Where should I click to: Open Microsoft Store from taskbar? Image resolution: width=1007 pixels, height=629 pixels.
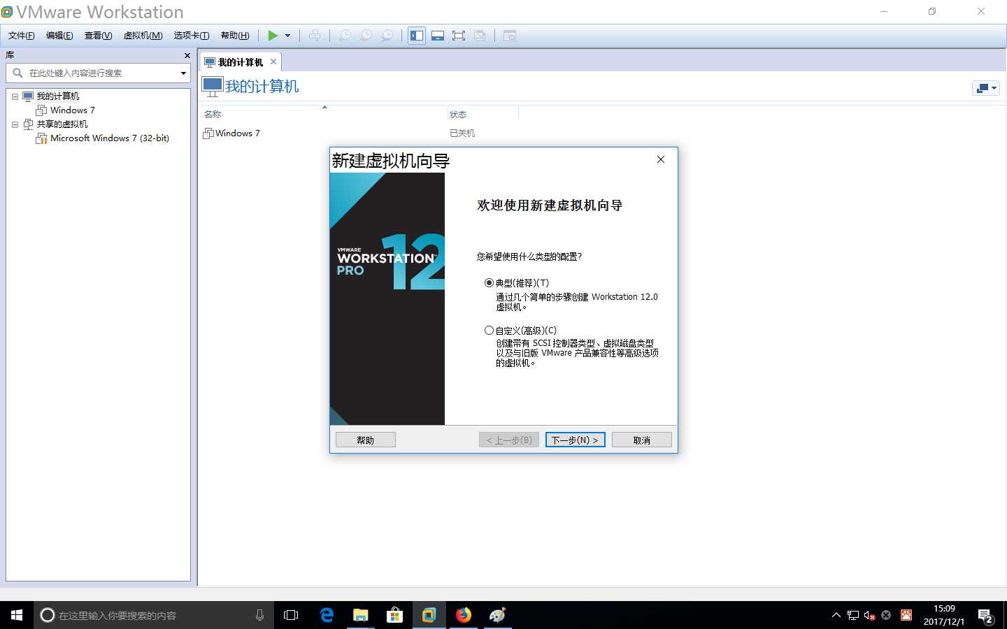(x=394, y=615)
